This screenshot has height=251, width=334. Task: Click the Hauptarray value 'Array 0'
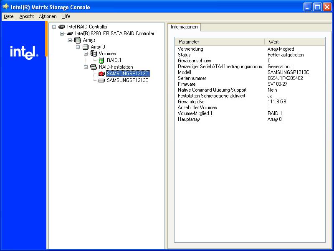275,119
